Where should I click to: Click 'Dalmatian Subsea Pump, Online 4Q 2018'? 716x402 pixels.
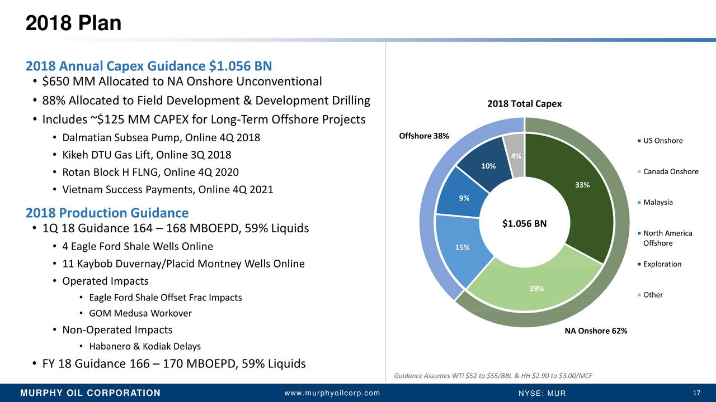161,137
